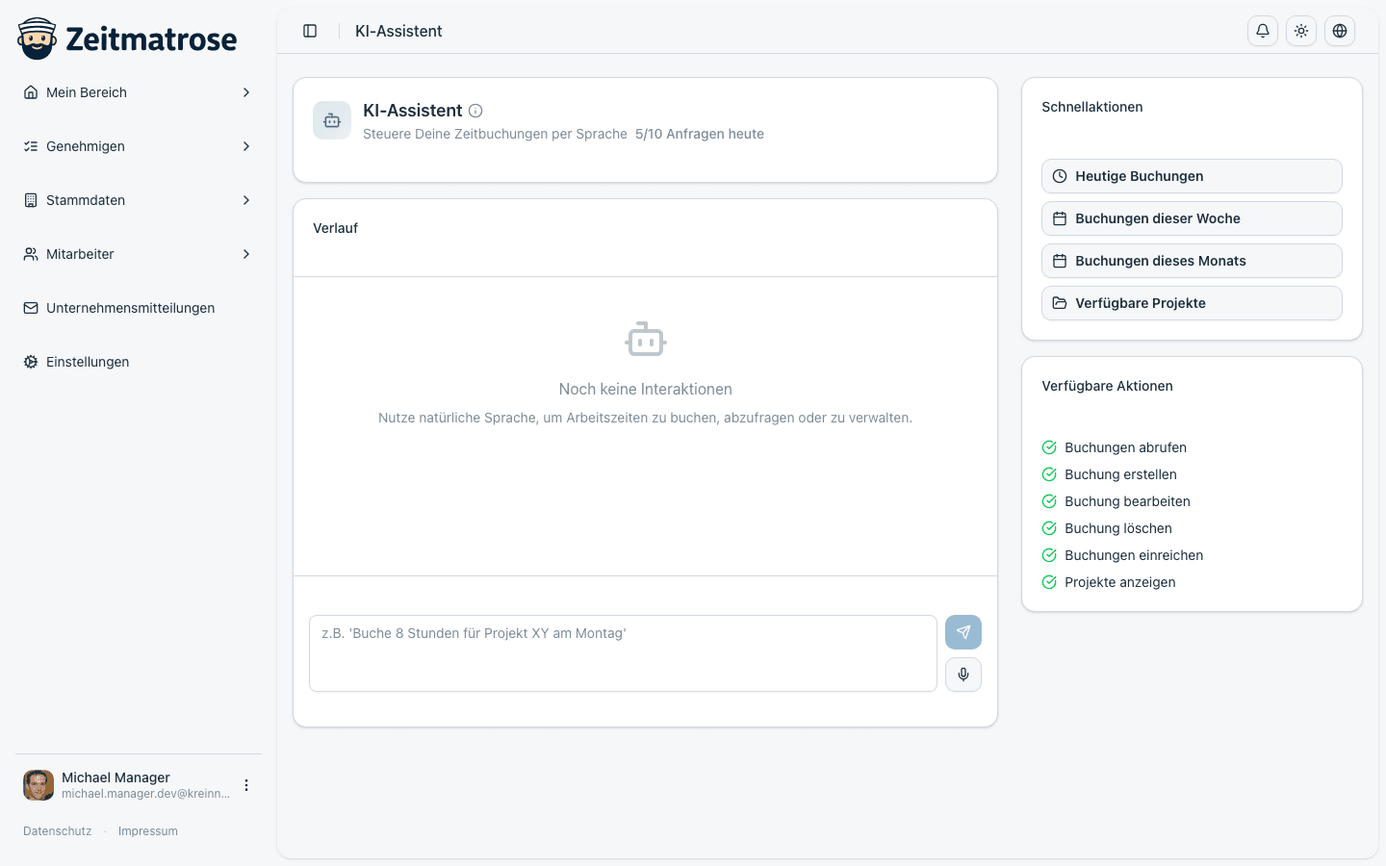Click check icon beside Buchung erstellen
This screenshot has height=866, width=1386.
click(1049, 474)
